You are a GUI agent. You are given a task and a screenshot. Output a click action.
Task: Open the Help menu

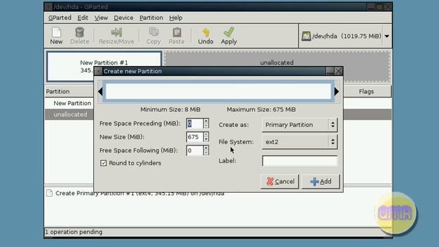(x=176, y=18)
